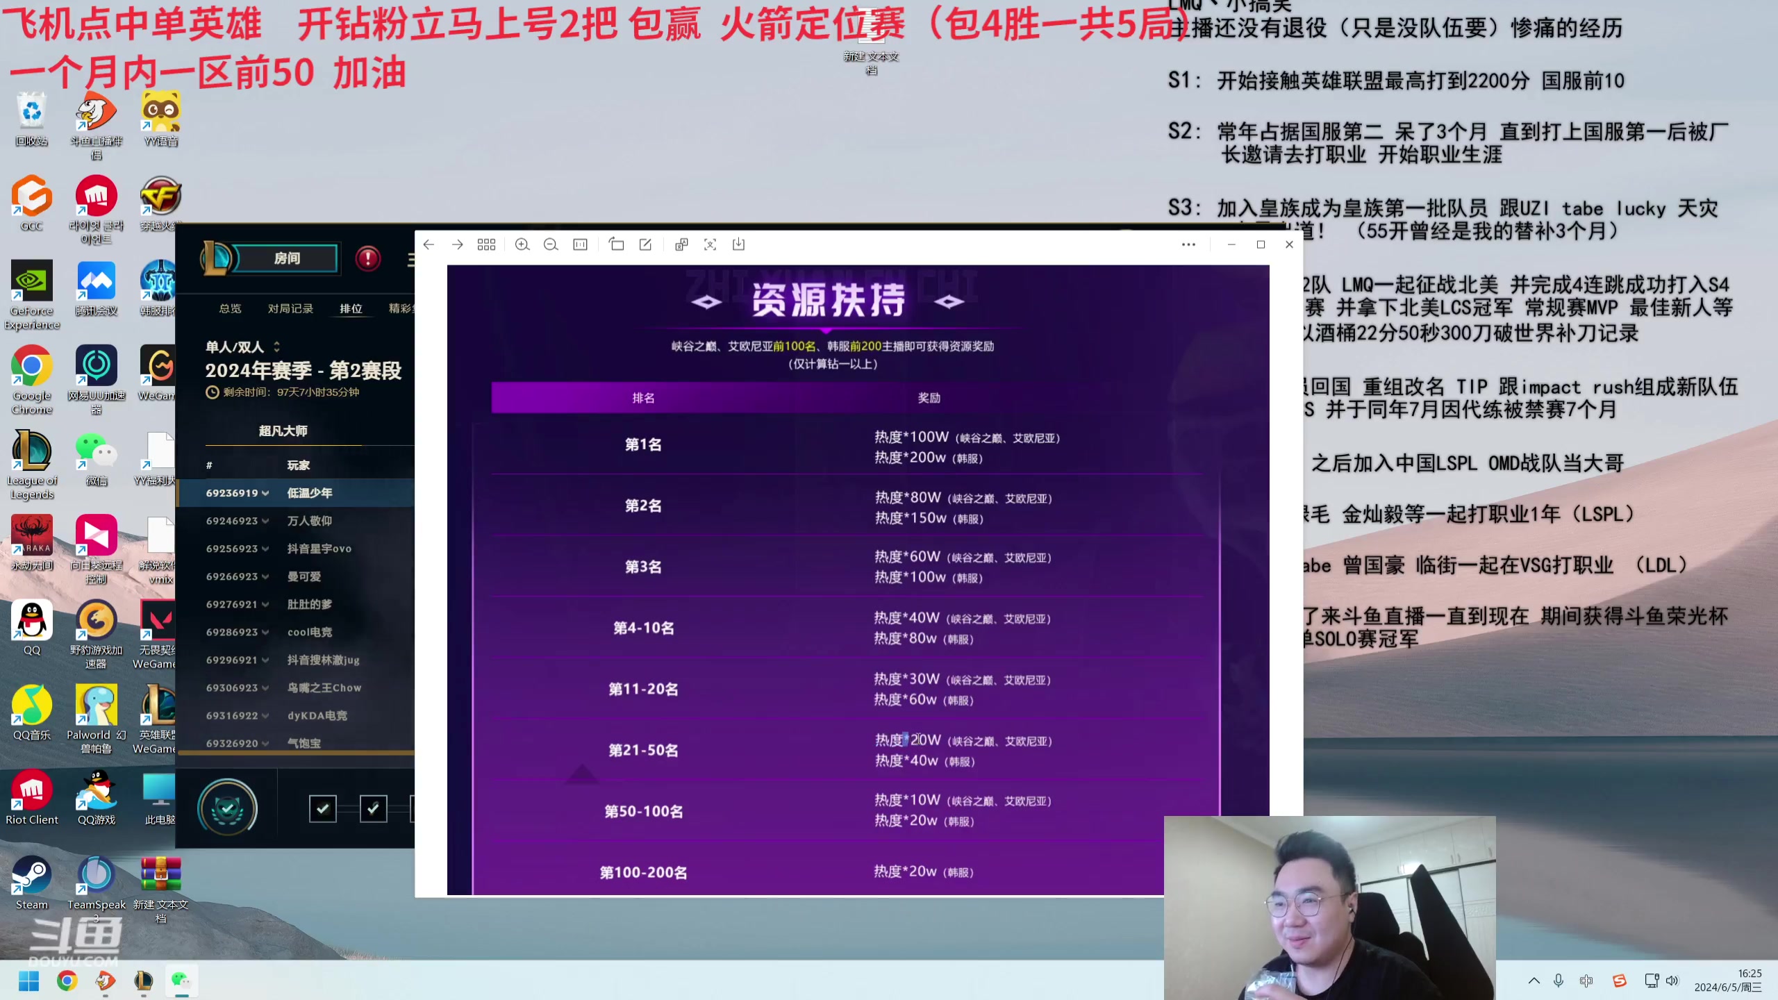Open 斗鱼直播伴侣 desktop shortcut
The width and height of the screenshot is (1778, 1000).
96,125
